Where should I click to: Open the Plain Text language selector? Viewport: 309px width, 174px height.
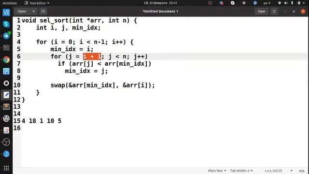[x=217, y=171]
